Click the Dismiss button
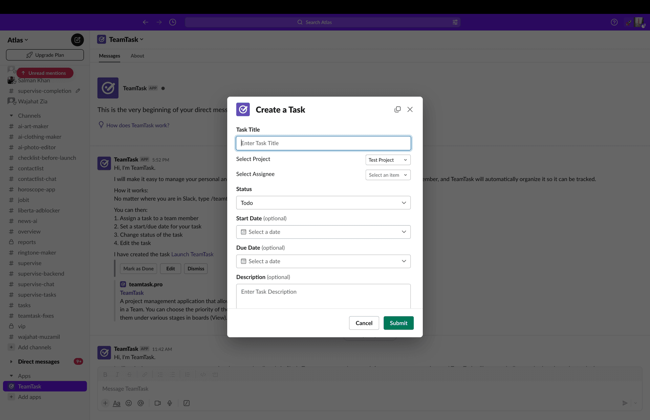 [196, 269]
